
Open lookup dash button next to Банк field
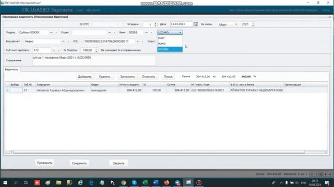tap(146, 32)
